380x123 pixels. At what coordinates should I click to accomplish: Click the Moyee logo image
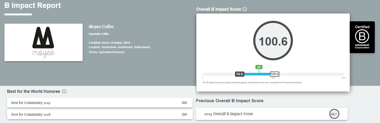[x=44, y=42]
